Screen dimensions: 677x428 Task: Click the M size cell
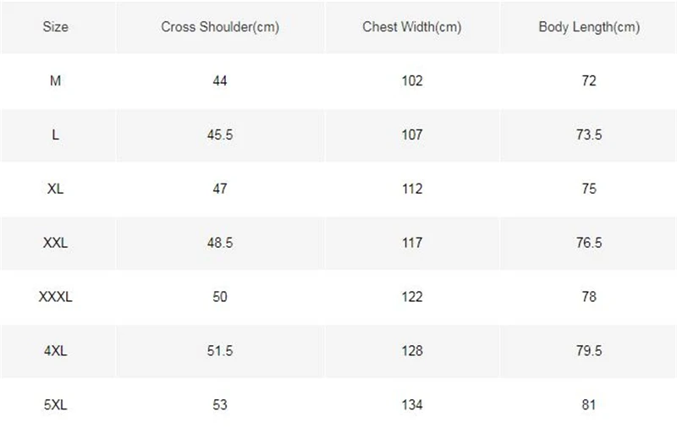tap(55, 80)
